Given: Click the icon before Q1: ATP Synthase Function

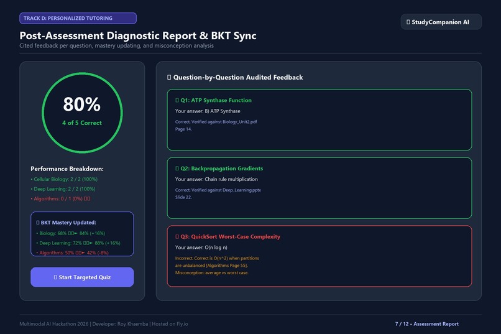Looking at the screenshot, I should [x=177, y=100].
